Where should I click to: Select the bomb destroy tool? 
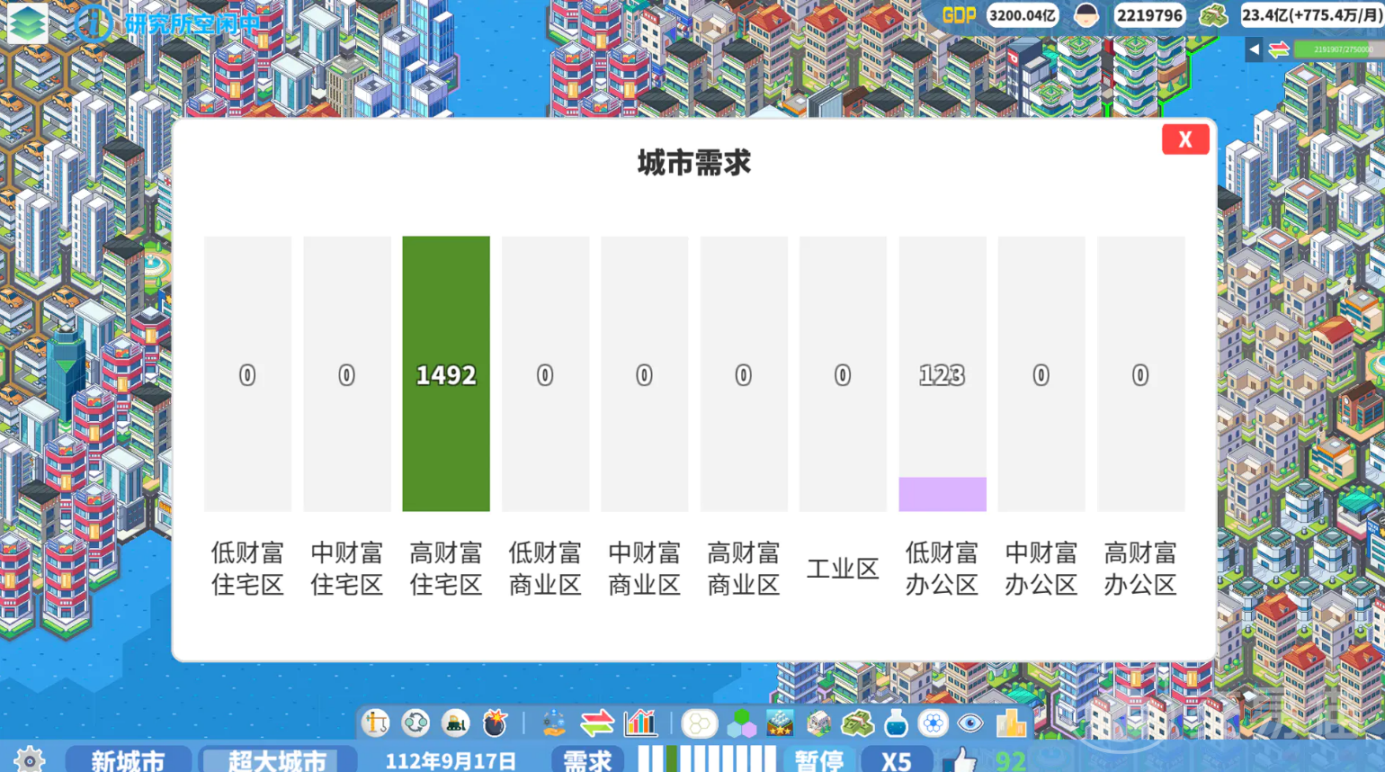click(x=495, y=723)
